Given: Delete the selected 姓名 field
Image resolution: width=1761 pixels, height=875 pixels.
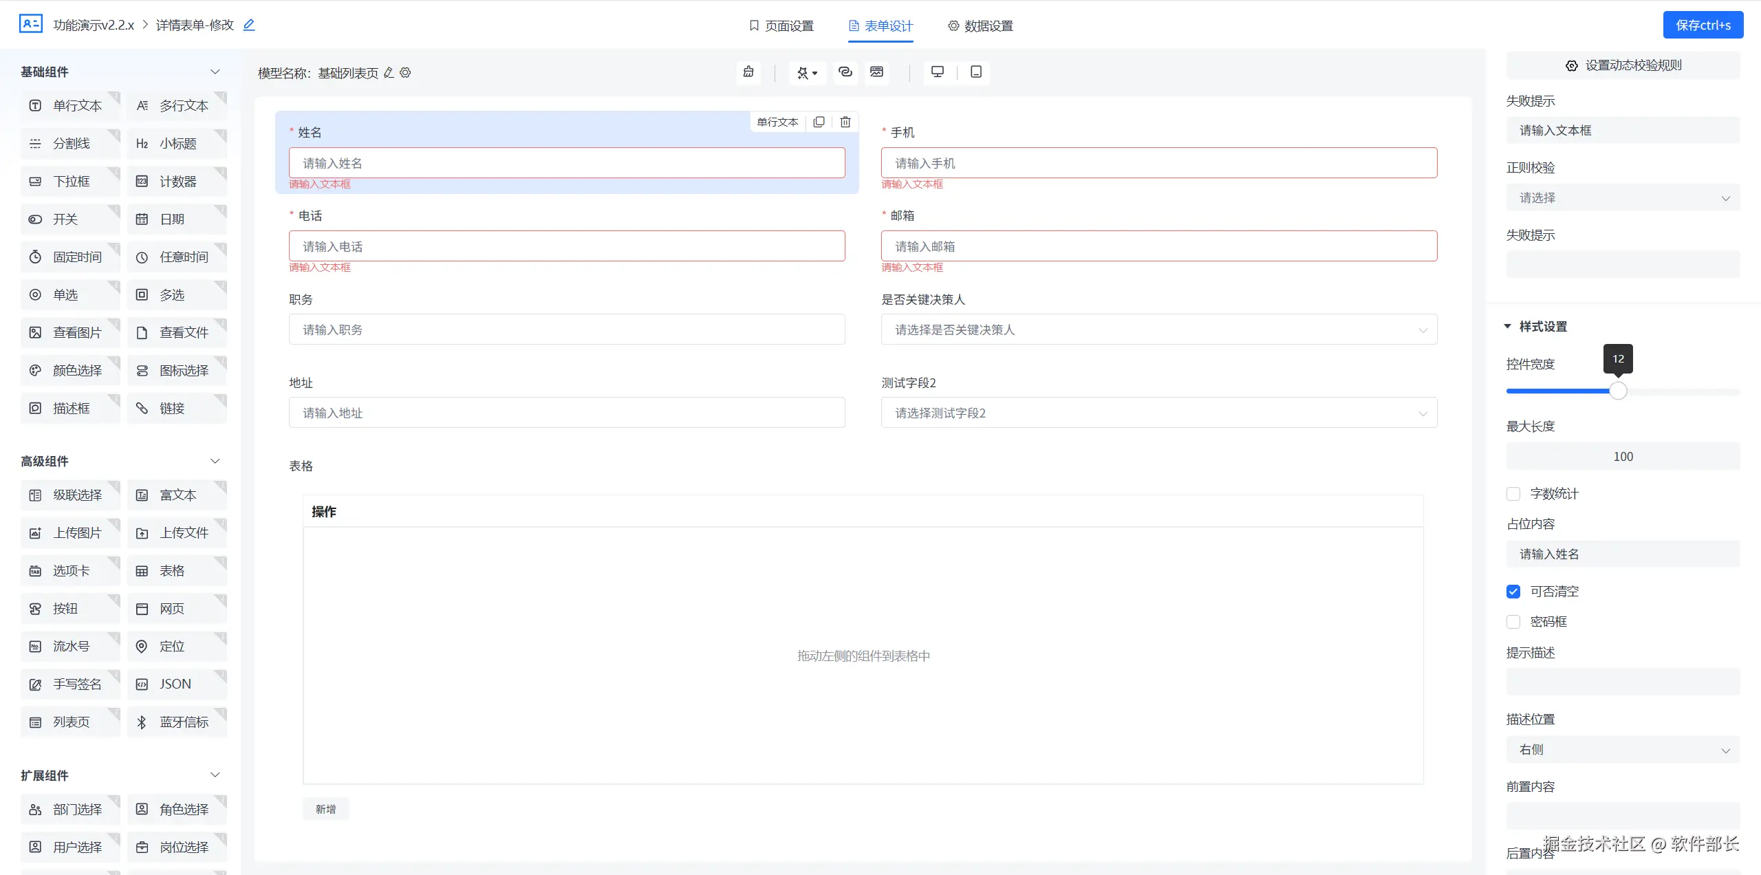Looking at the screenshot, I should [845, 122].
